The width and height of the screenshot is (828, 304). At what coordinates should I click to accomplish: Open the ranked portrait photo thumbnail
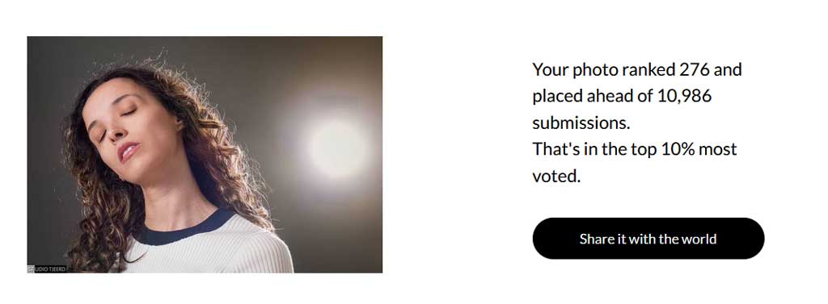(x=205, y=154)
